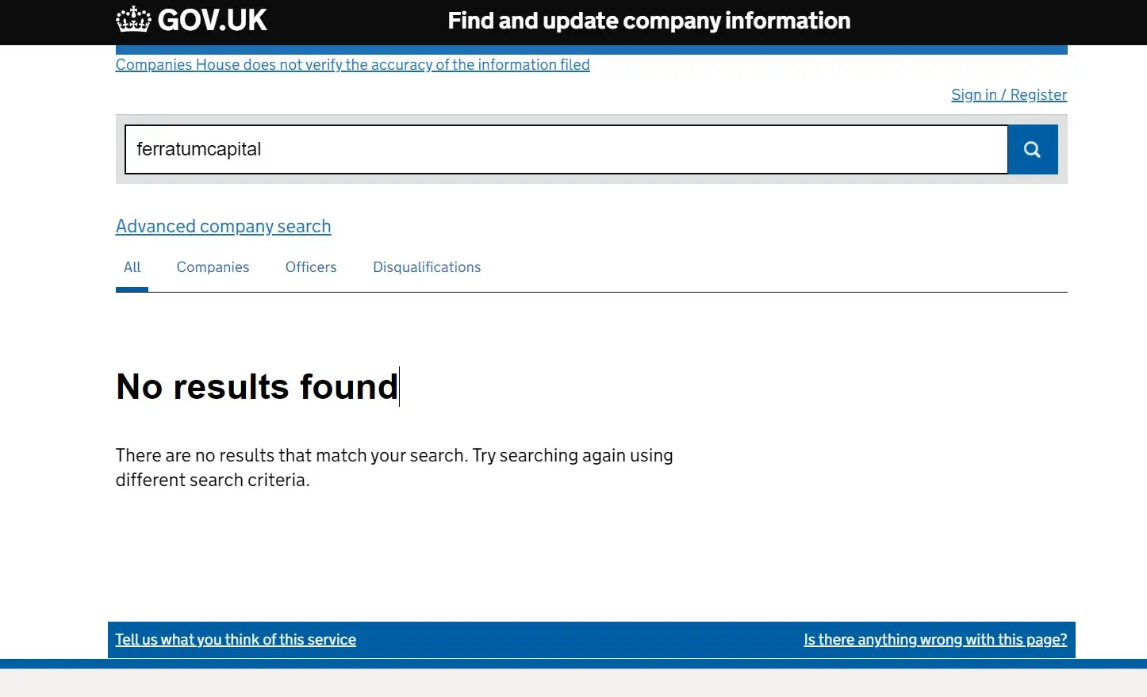The height and width of the screenshot is (697, 1147).
Task: Click the 'no results that match' paragraph
Action: [394, 467]
